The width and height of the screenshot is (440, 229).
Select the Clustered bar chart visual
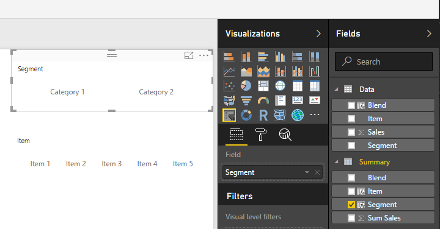tap(263, 57)
